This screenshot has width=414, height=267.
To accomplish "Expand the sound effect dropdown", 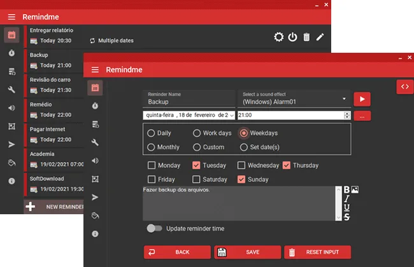I will (x=344, y=99).
